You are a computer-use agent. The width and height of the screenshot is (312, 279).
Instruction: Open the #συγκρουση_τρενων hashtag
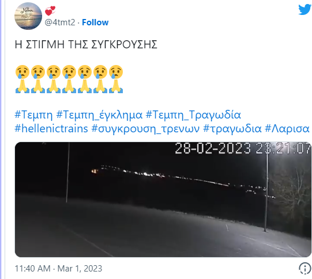click(145, 129)
